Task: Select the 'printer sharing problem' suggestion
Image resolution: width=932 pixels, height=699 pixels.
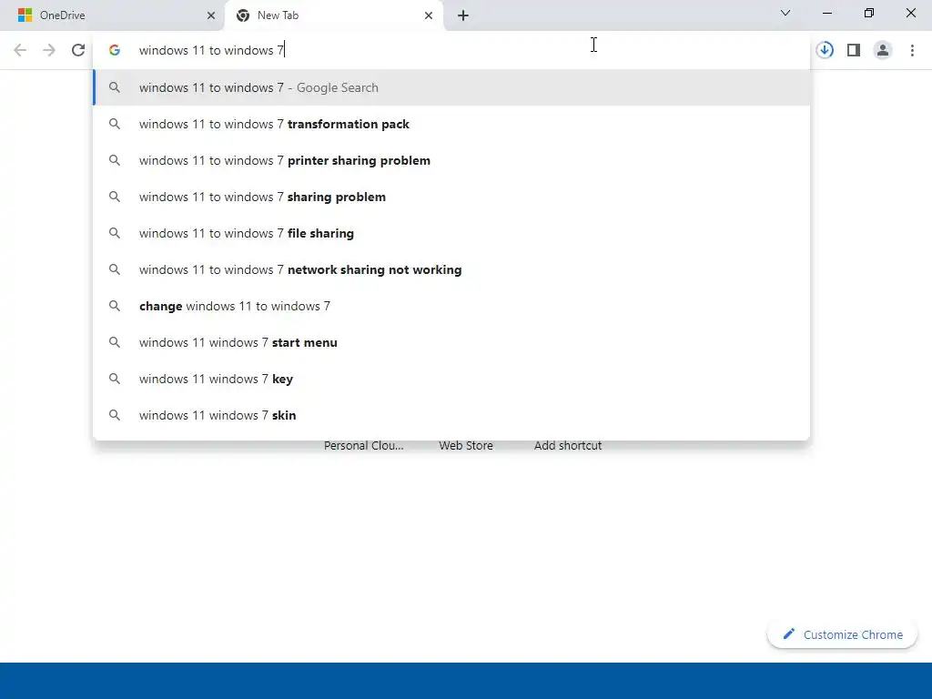Action: pos(451,160)
